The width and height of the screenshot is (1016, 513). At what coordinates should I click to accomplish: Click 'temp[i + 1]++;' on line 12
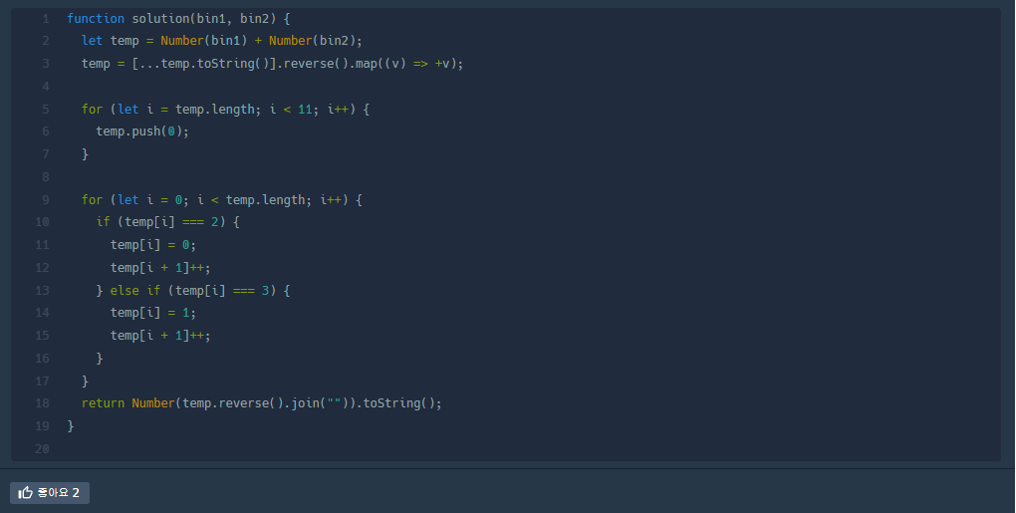tap(160, 268)
